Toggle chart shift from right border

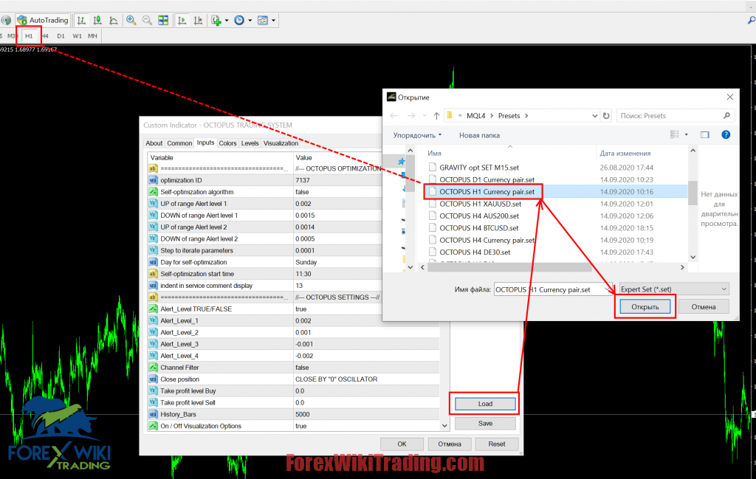click(198, 20)
